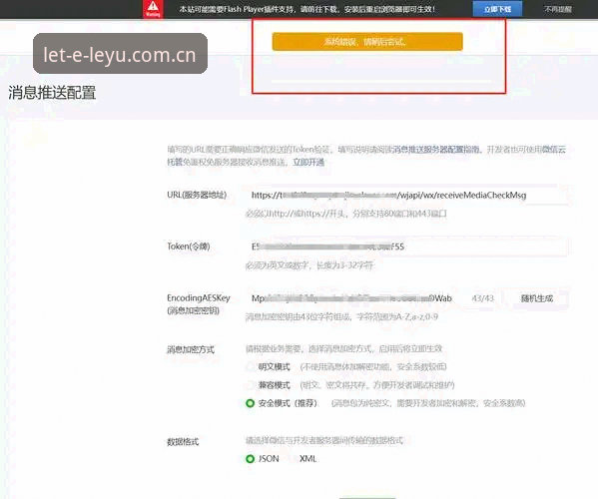Select the 明文模式 radio option
The image size is (598, 499).
[251, 366]
